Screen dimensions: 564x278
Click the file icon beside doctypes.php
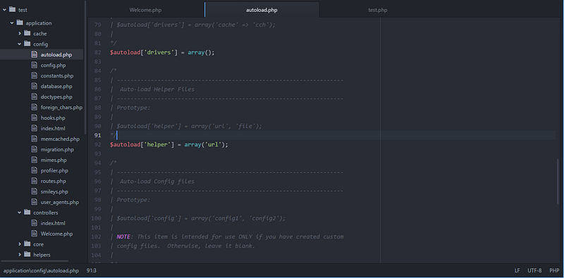tap(34, 96)
